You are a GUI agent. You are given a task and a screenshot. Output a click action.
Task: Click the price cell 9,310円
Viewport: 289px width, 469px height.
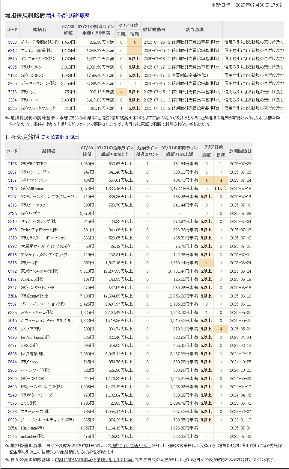87,271
